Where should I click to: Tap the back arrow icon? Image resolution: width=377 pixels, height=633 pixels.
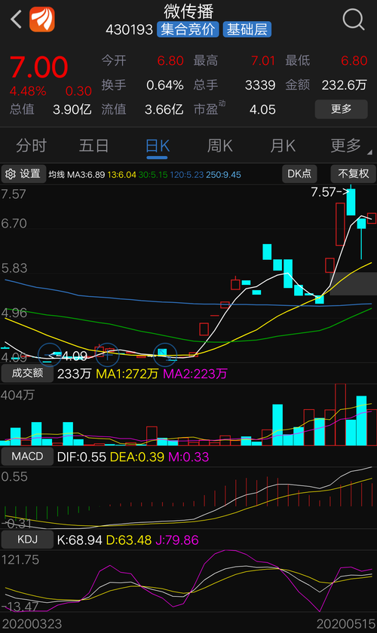[16, 20]
